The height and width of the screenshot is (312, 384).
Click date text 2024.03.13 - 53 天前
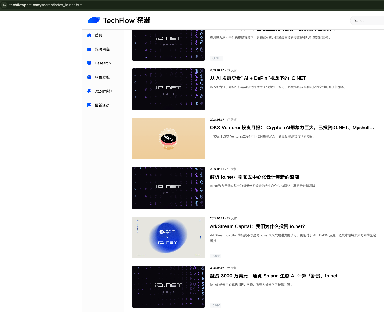(223, 218)
